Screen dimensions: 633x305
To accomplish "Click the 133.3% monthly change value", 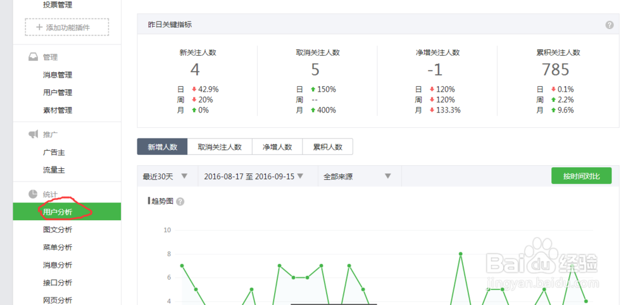I will tap(448, 110).
